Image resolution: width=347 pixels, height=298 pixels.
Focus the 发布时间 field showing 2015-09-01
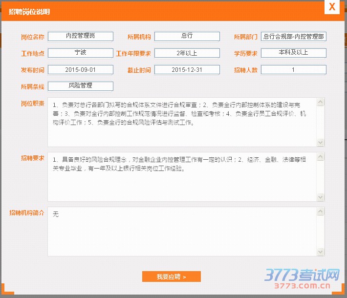coord(81,70)
